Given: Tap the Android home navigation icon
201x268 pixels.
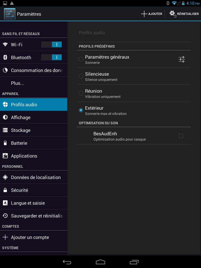Looking at the screenshot, I should pos(100,262).
